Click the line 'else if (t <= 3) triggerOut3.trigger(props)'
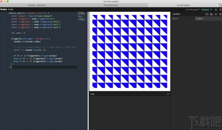This screenshot has width=222, height=130. [38, 61]
